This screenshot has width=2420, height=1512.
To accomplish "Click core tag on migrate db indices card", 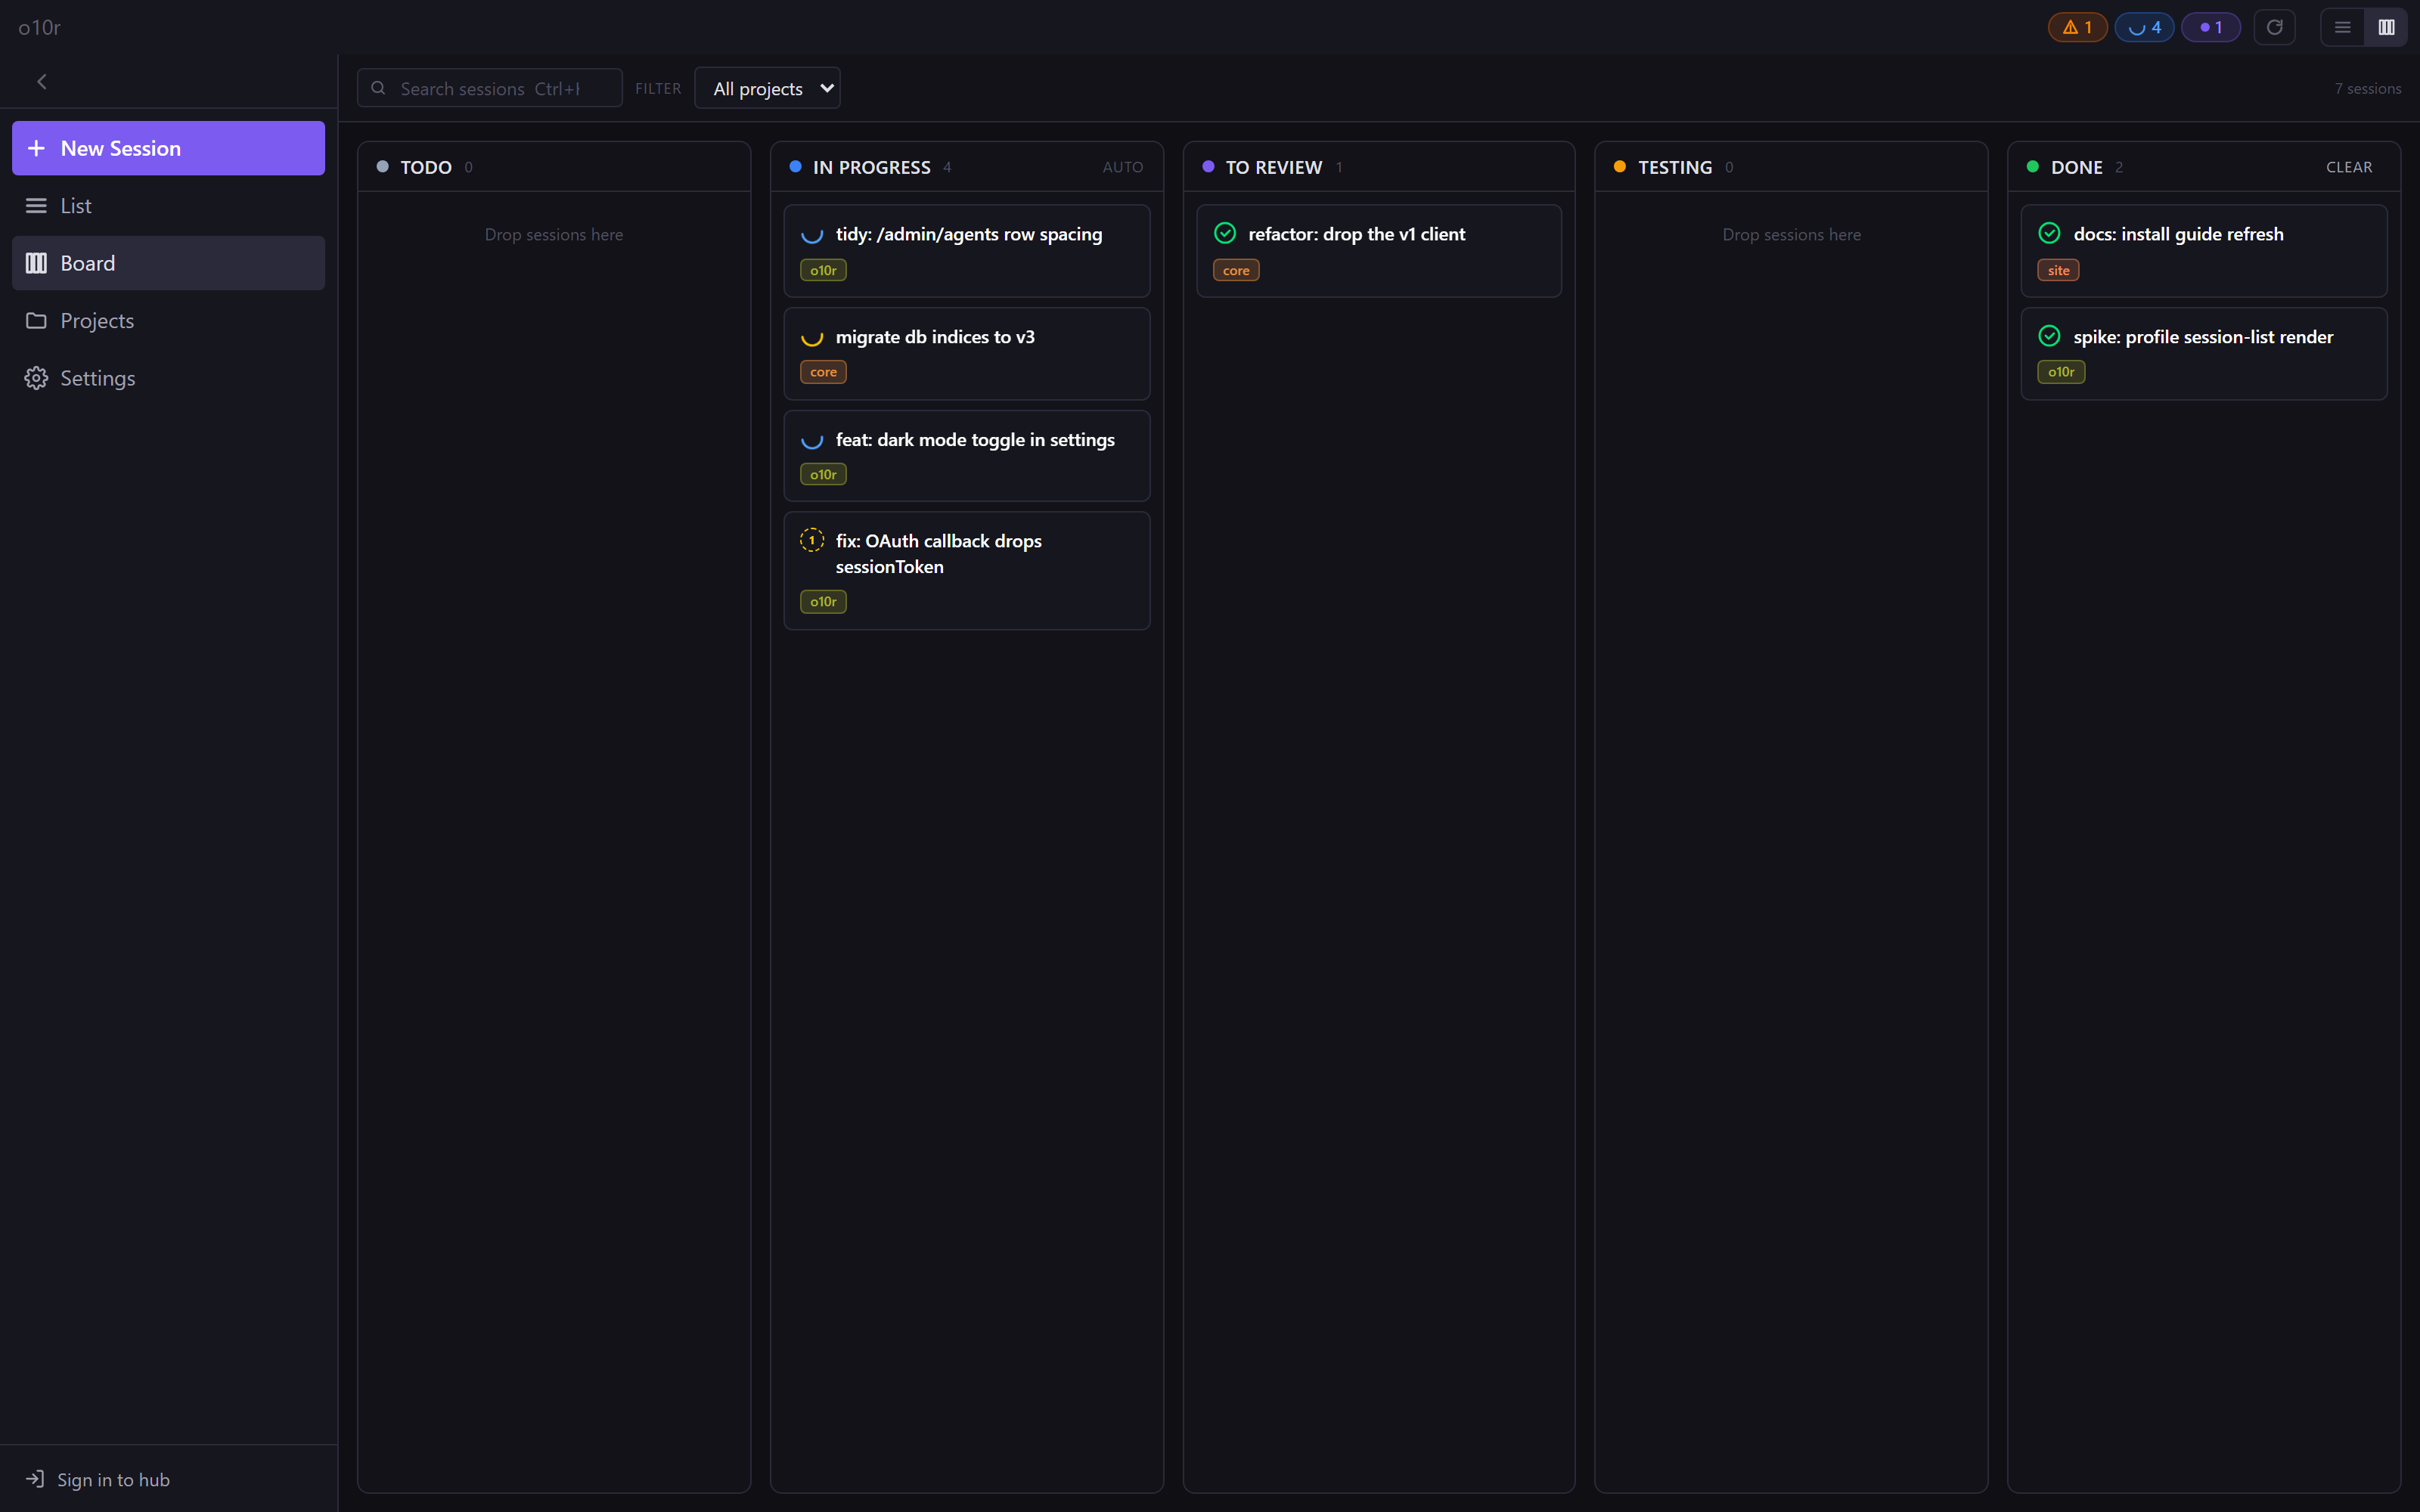I will 823,372.
